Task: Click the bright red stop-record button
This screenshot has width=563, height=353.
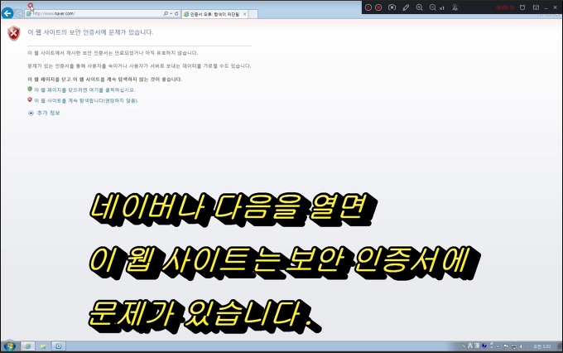Action: click(378, 7)
